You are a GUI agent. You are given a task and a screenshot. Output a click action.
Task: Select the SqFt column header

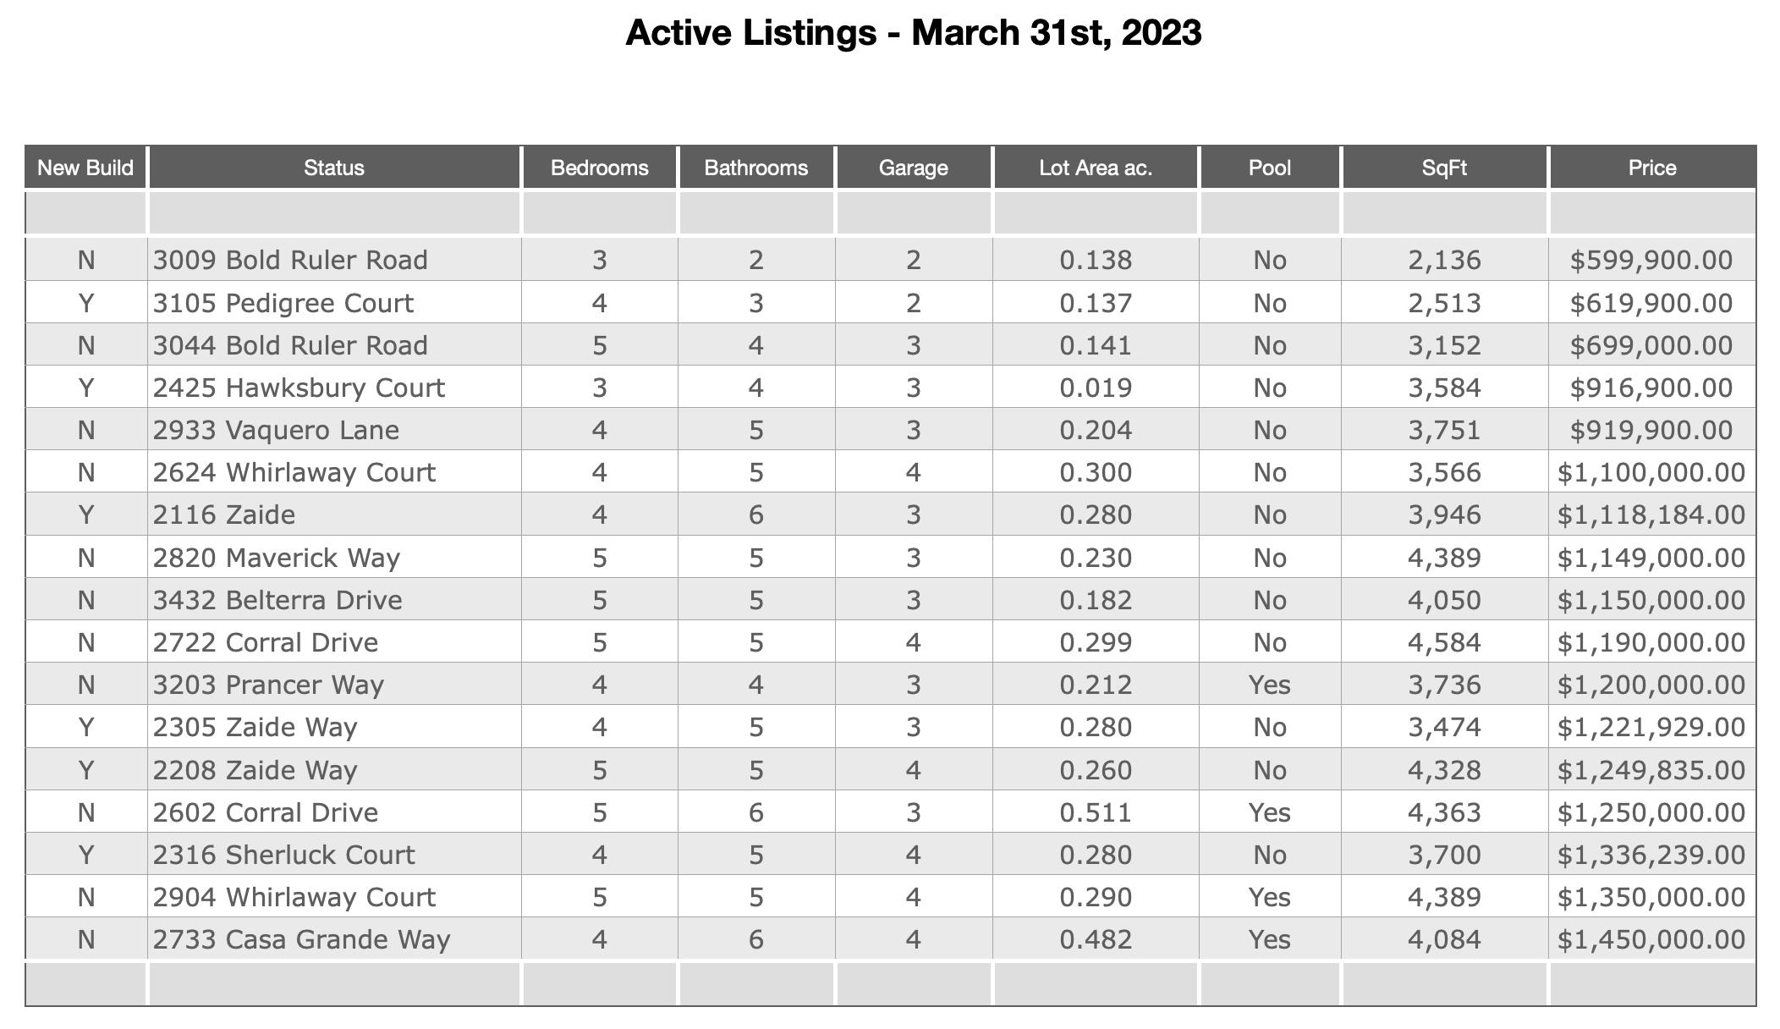pos(1444,167)
